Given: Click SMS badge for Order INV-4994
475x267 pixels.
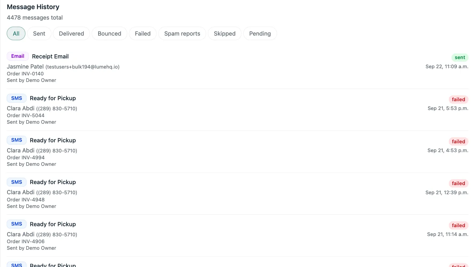Looking at the screenshot, I should coord(17,140).
